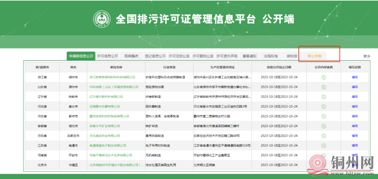Open view icon for 霸州吉佰利纺织制品有限公司 row
The width and height of the screenshot is (378, 179).
click(x=323, y=116)
